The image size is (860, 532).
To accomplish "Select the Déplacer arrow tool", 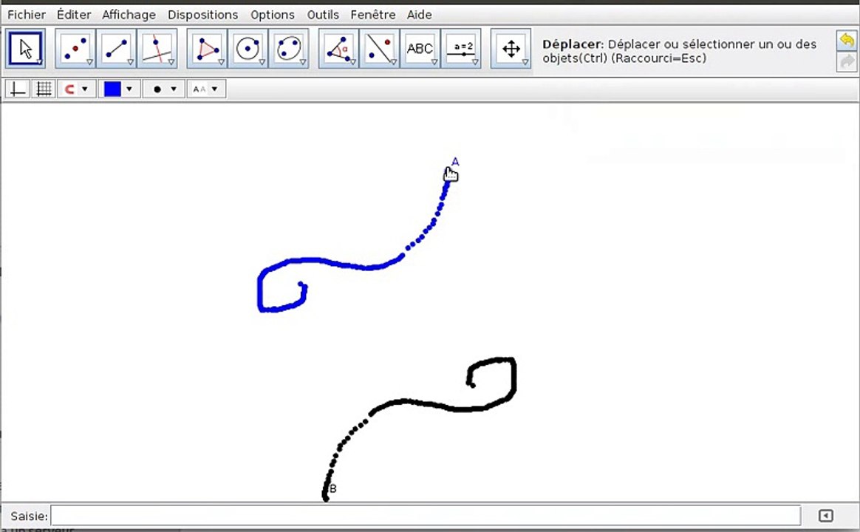I will click(x=25, y=49).
